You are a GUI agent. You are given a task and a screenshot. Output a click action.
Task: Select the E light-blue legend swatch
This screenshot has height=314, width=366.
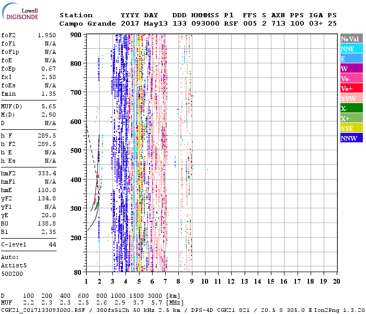pyautogui.click(x=351, y=59)
